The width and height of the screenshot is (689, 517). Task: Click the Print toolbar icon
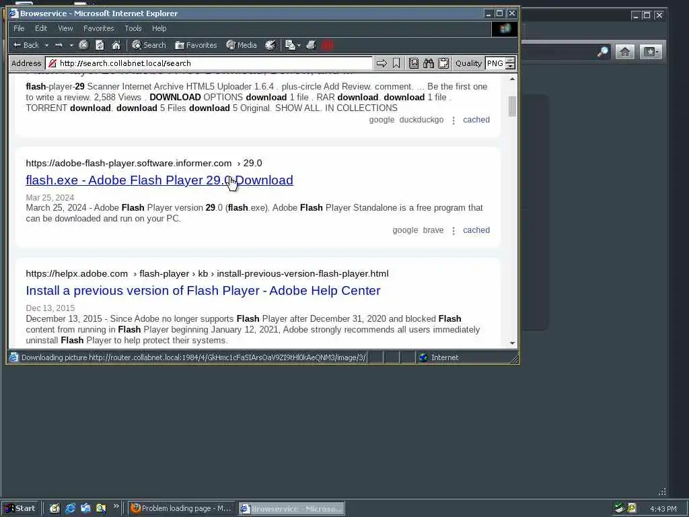pyautogui.click(x=311, y=45)
